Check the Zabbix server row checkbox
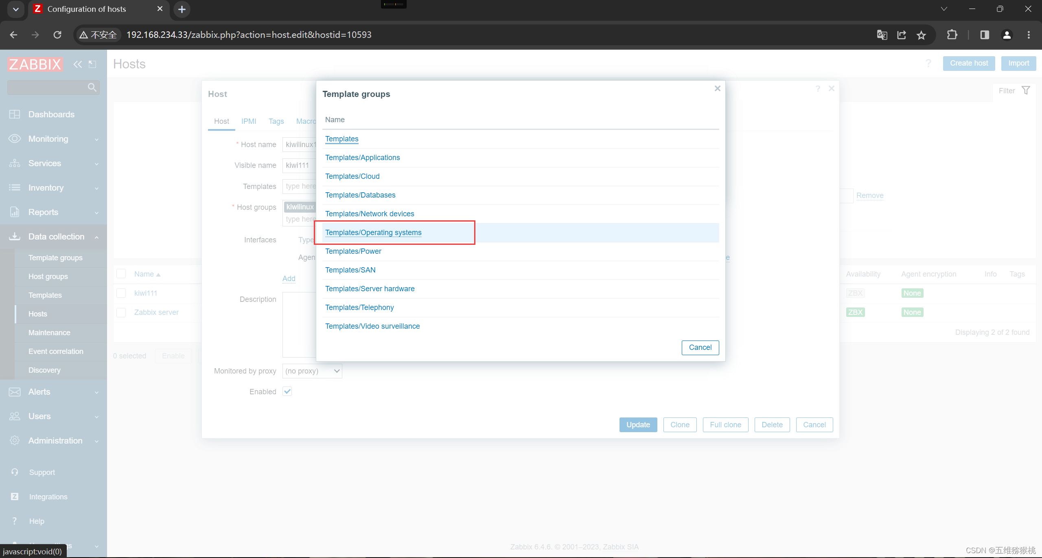Image resolution: width=1042 pixels, height=558 pixels. point(121,312)
